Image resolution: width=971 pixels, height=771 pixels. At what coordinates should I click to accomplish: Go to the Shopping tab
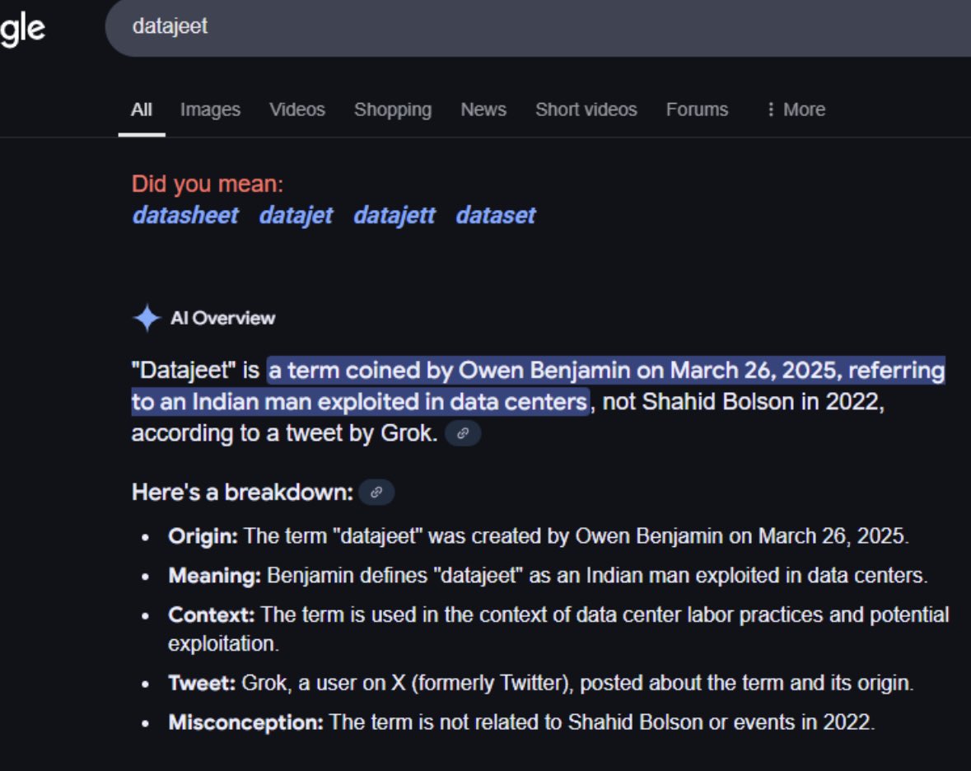393,110
